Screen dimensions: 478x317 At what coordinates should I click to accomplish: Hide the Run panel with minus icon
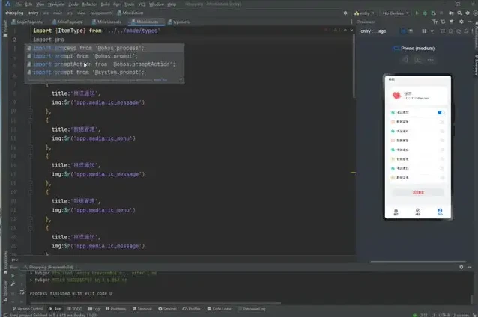point(470,266)
